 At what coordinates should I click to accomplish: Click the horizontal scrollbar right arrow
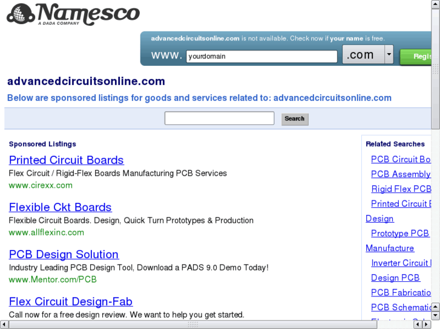point(427,324)
